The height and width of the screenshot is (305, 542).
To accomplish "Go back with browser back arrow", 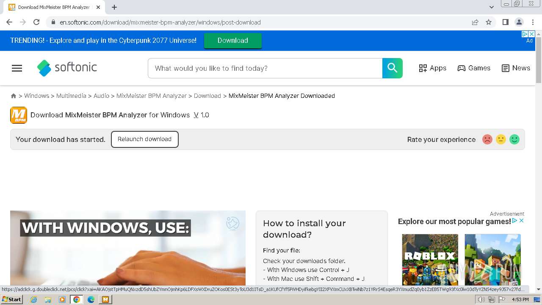I will (9, 22).
